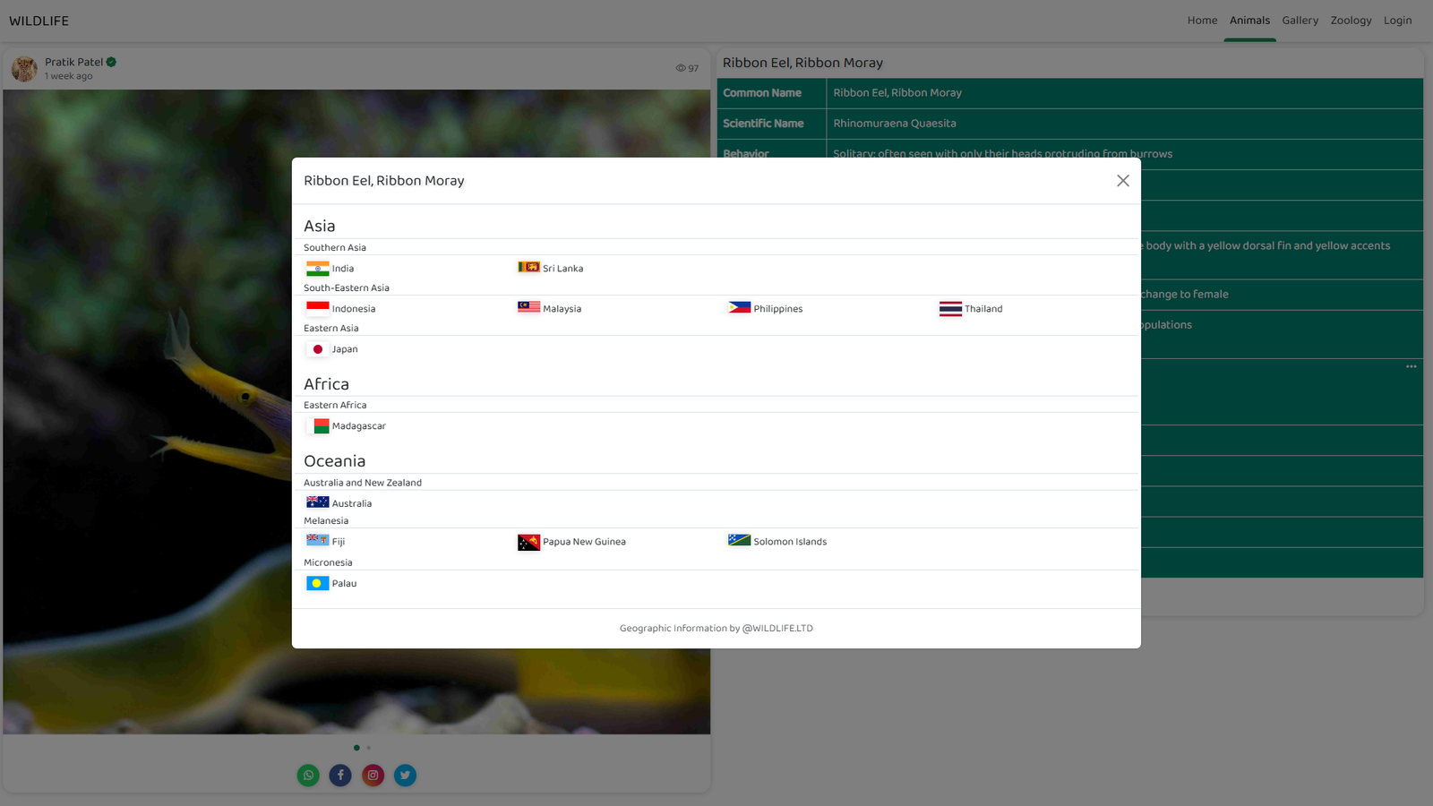Screen dimensions: 1433x806
Task: Expand the three-dots more options
Action: [x=1411, y=366]
